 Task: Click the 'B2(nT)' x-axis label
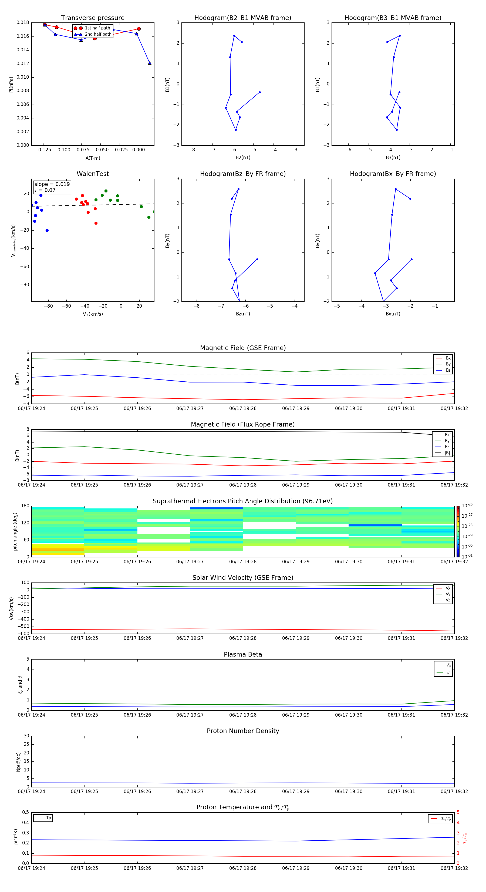[243, 158]
